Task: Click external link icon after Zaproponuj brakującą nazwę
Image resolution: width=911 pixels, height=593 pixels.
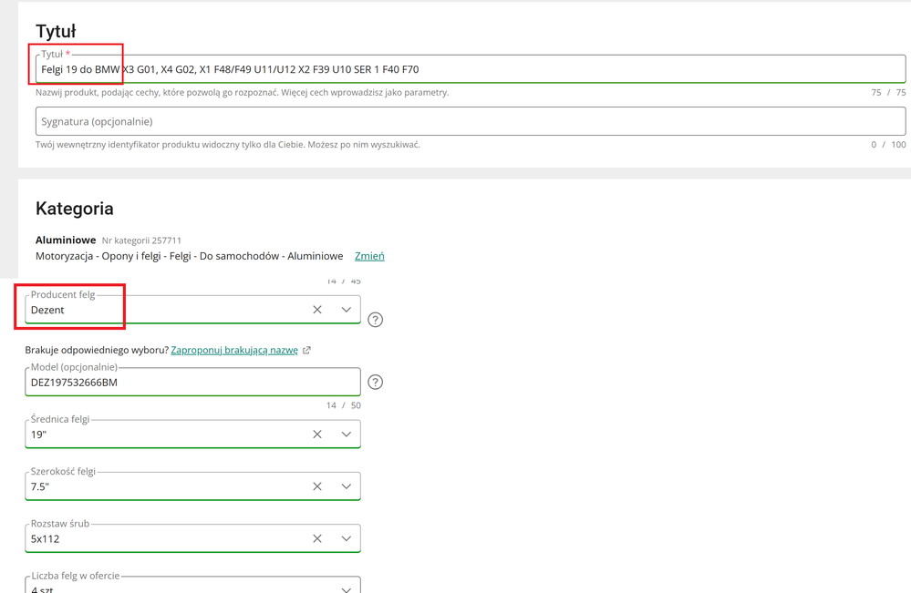Action: tap(307, 350)
